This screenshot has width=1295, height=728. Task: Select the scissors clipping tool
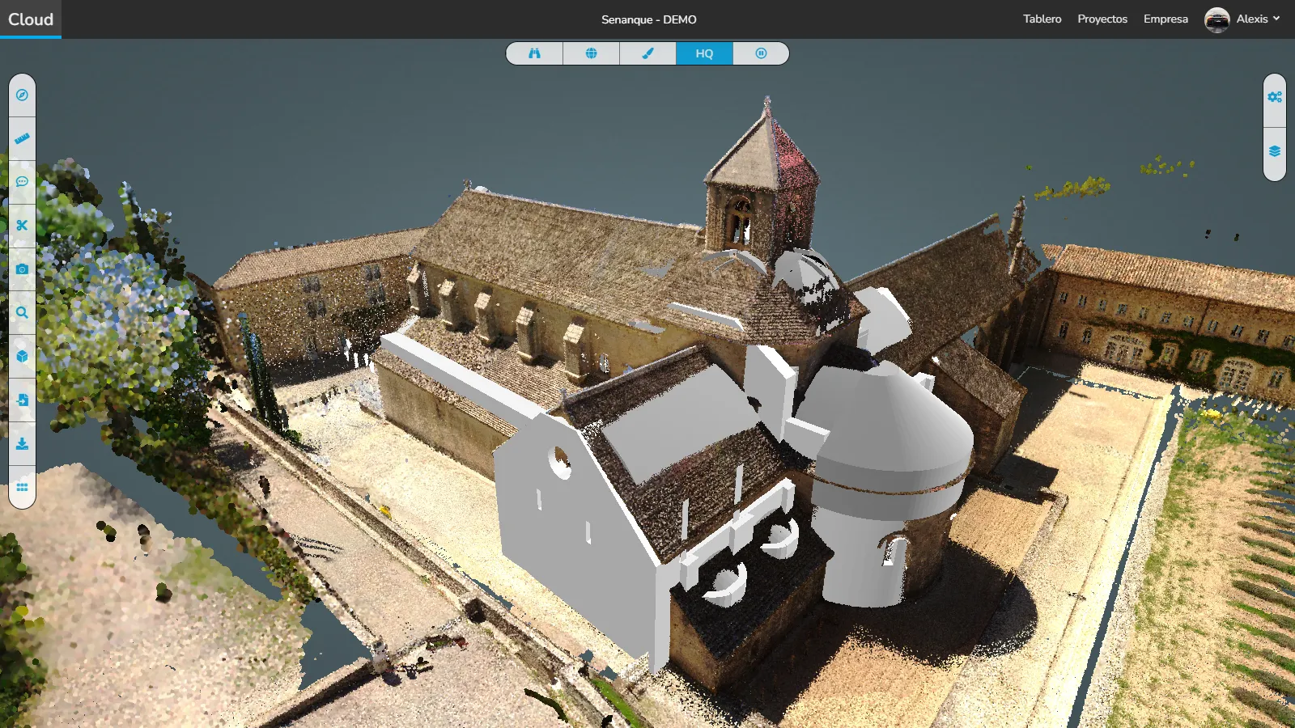click(22, 226)
